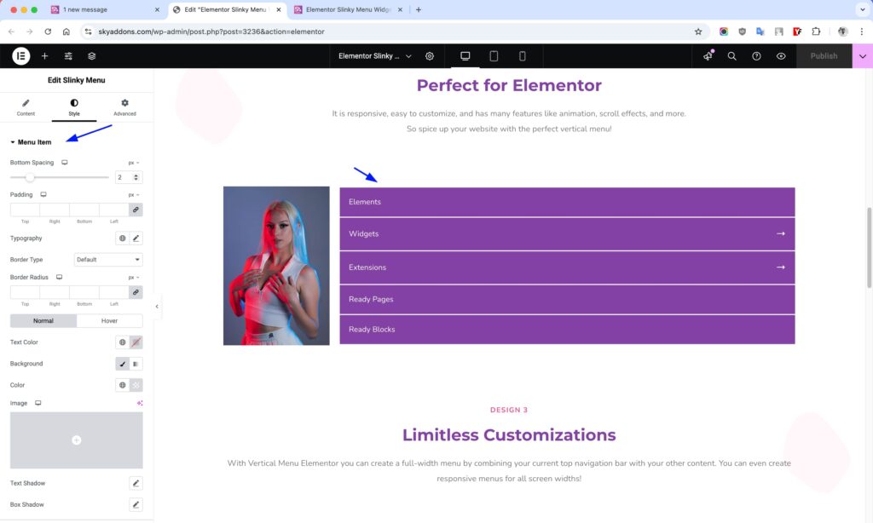This screenshot has width=873, height=523.
Task: Edit Typography with the pencil icon
Action: tap(136, 239)
